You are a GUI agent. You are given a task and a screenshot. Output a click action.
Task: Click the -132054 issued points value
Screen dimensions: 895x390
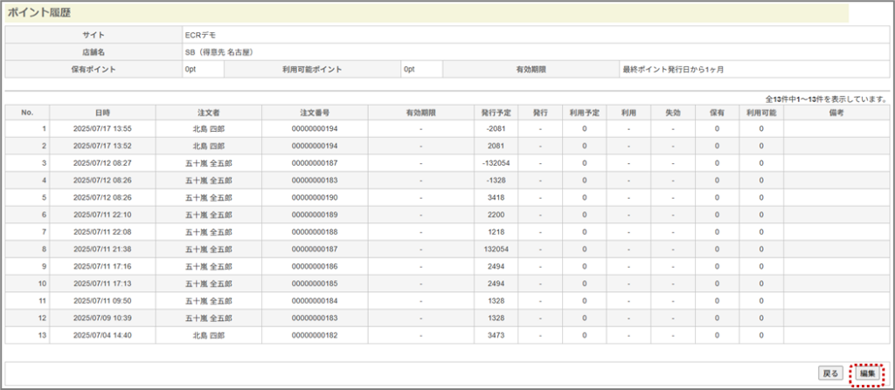click(496, 163)
